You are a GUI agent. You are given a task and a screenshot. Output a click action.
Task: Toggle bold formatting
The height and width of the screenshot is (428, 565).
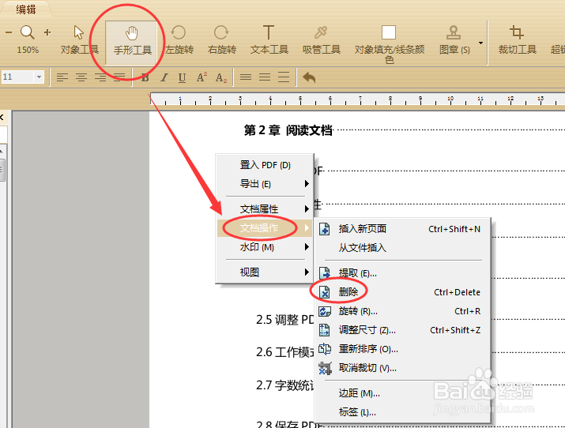coord(145,77)
